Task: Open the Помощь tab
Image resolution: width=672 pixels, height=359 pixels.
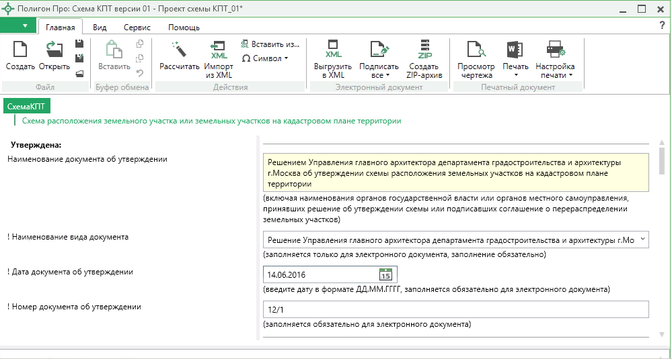Action: [x=183, y=28]
